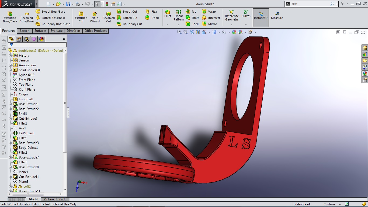Select the Shell tool

click(192, 24)
